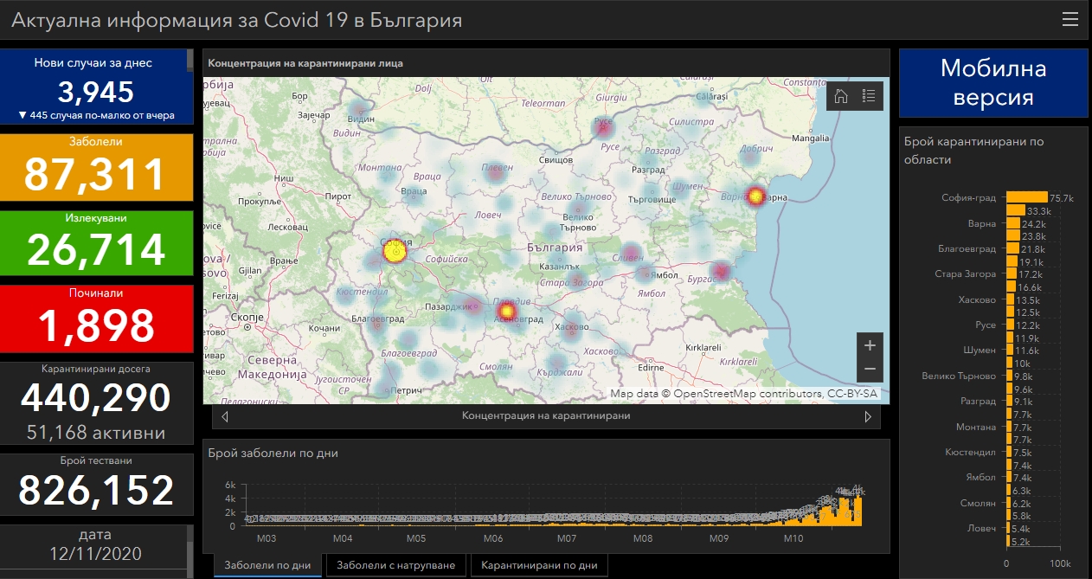Click the София-град bar in quarantine chart

[1026, 198]
